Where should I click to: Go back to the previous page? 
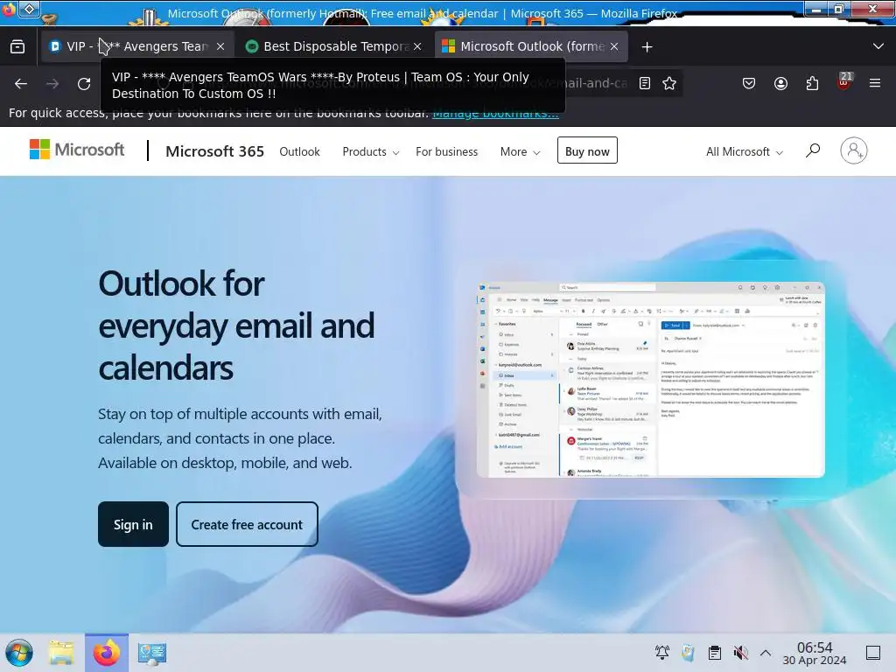[21, 84]
